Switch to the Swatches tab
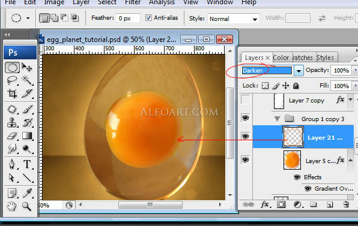This screenshot has height=226, width=358. pyautogui.click(x=303, y=58)
